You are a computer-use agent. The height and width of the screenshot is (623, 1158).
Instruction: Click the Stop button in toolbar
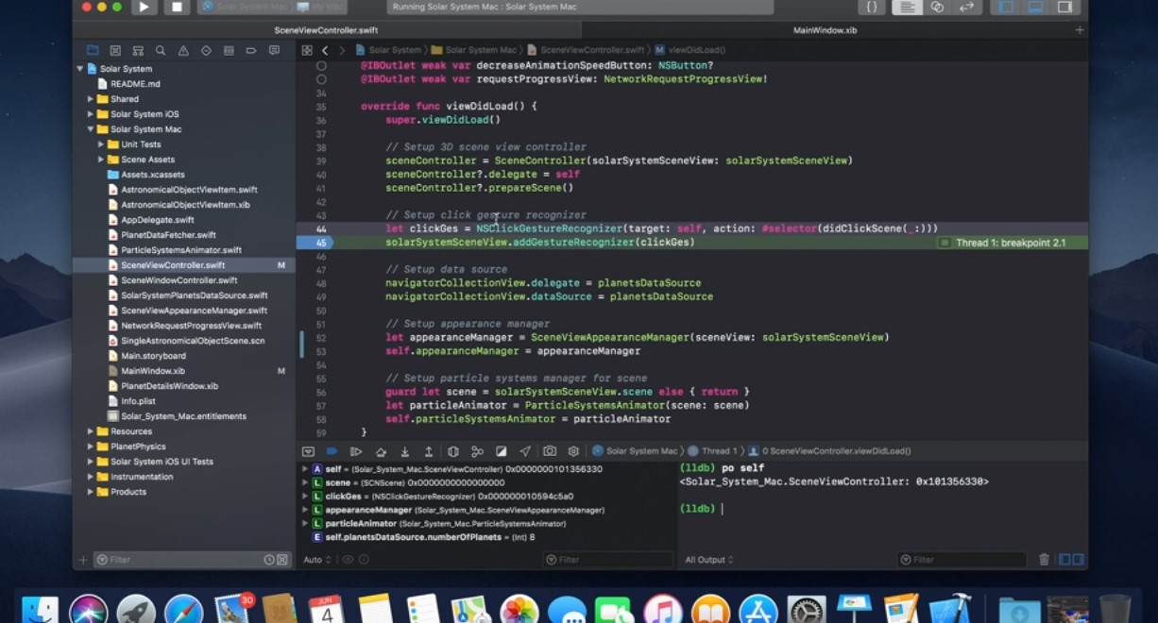(x=176, y=7)
